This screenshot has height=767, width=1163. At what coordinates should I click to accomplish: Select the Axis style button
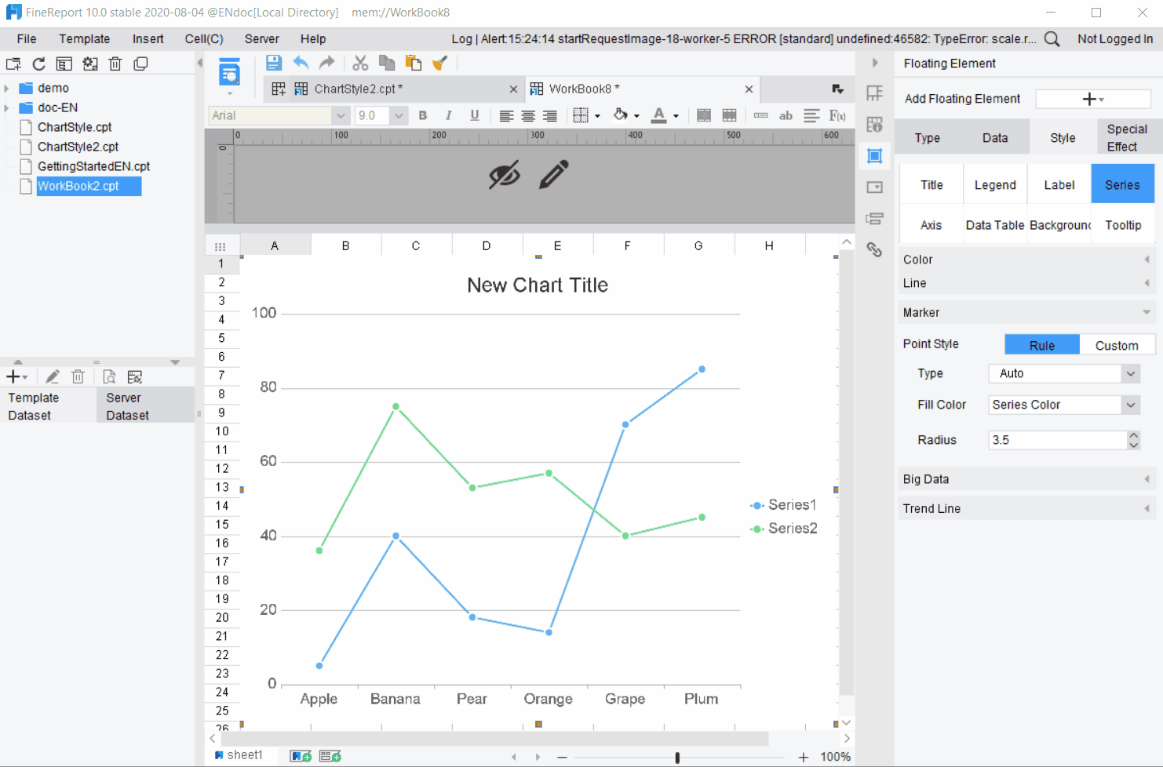tap(931, 225)
